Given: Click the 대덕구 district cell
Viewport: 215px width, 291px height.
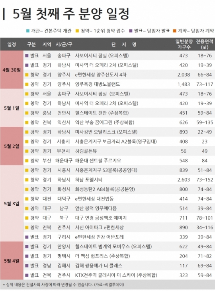Looking at the screenshot, I should (64, 199).
